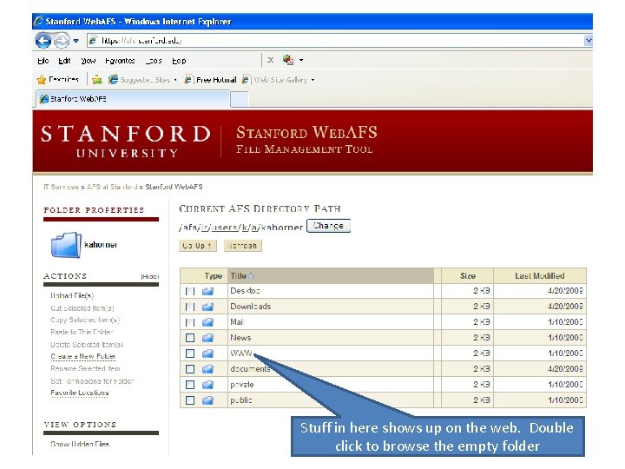Check the News row checkbox

(190, 338)
